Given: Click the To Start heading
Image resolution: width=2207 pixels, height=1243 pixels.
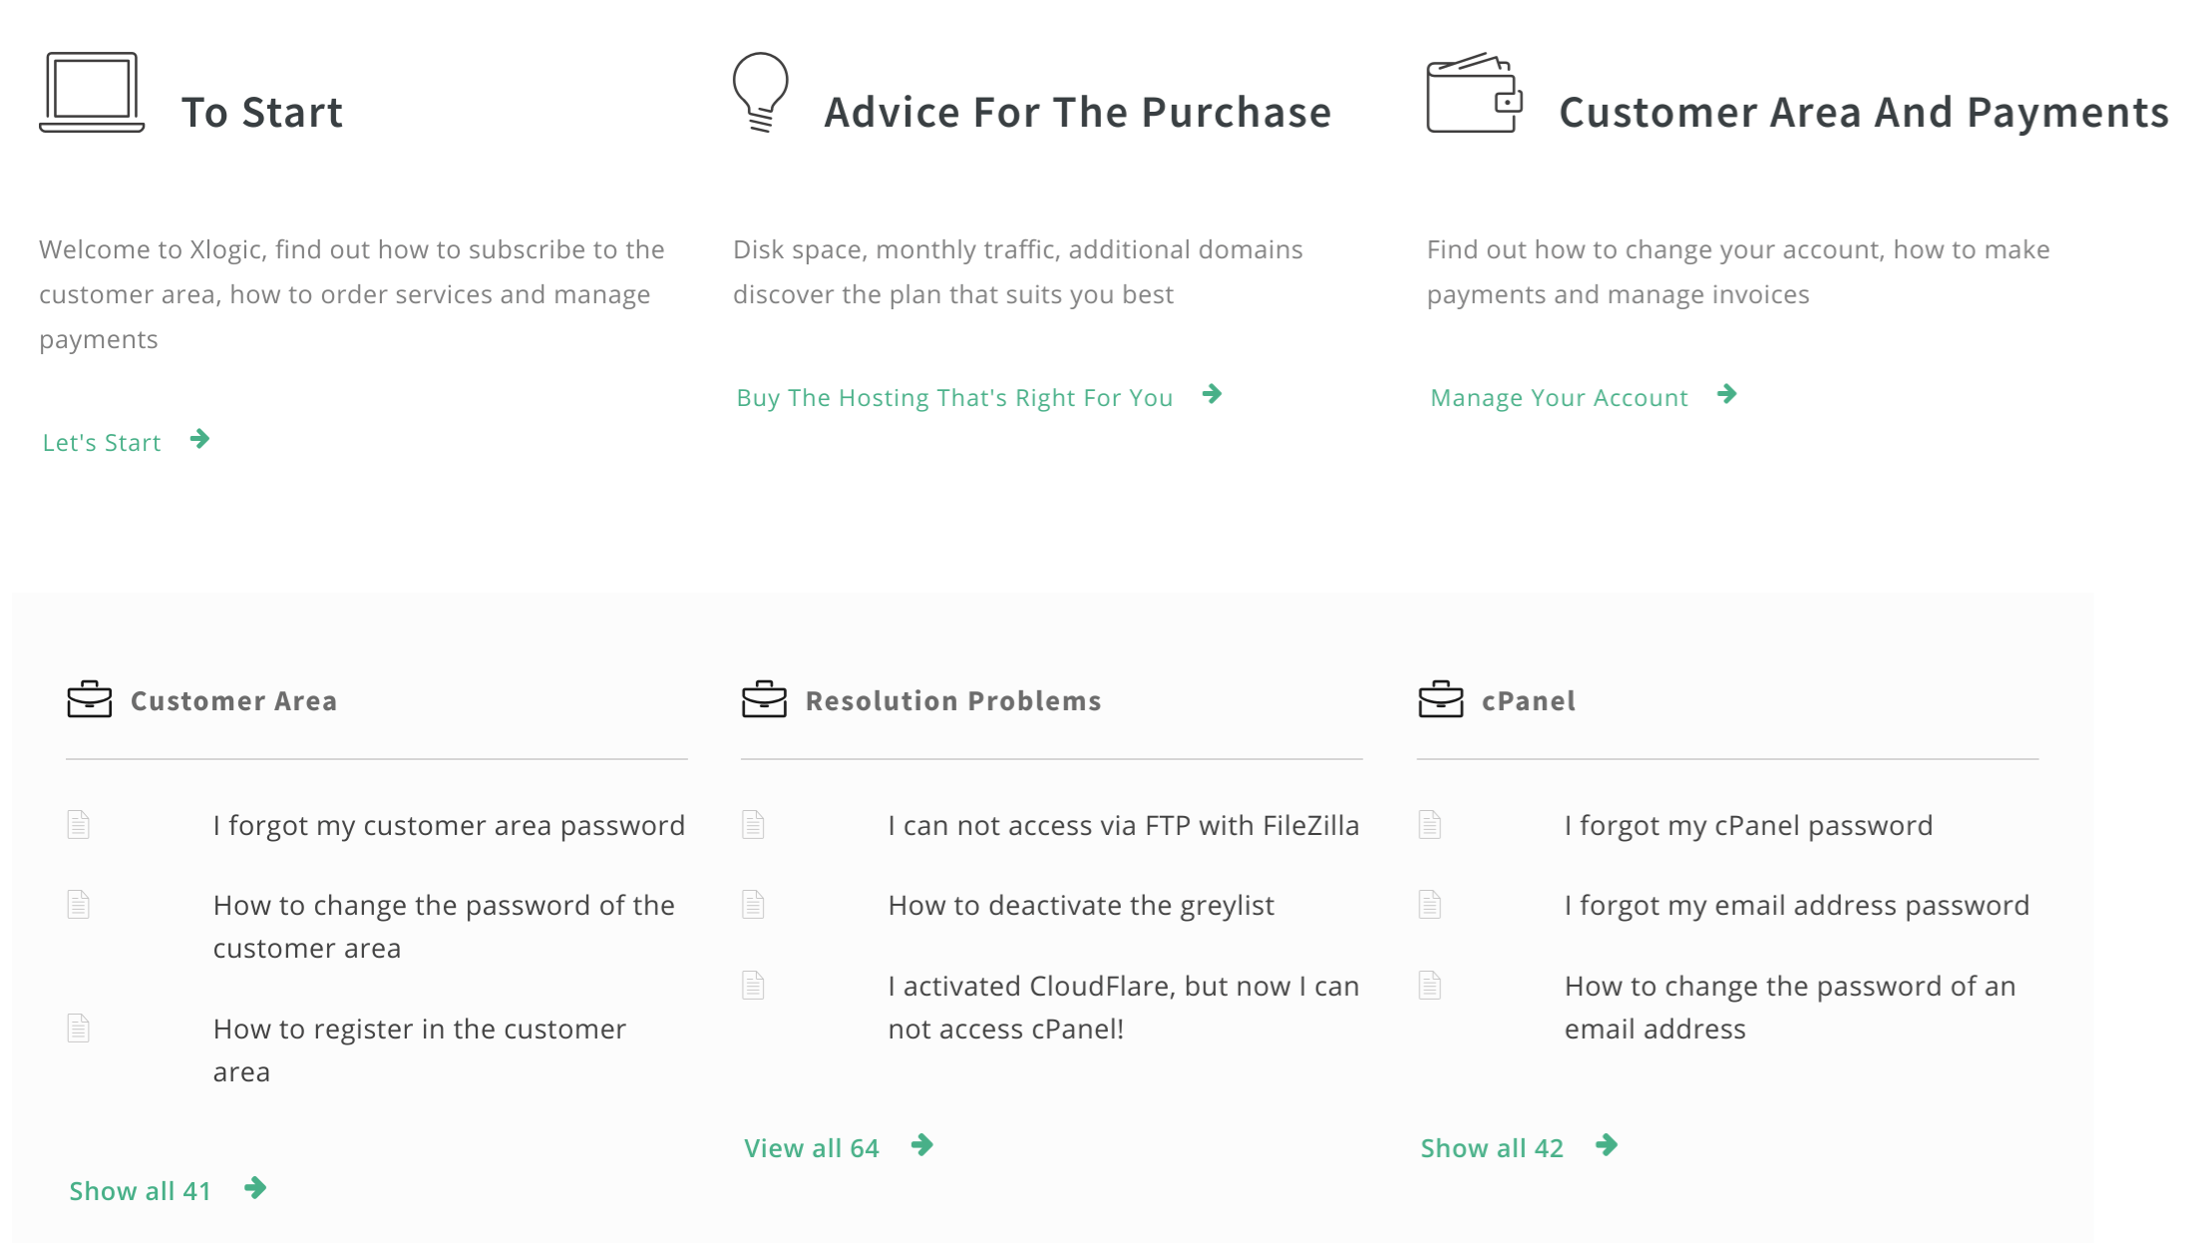Looking at the screenshot, I should [x=262, y=112].
